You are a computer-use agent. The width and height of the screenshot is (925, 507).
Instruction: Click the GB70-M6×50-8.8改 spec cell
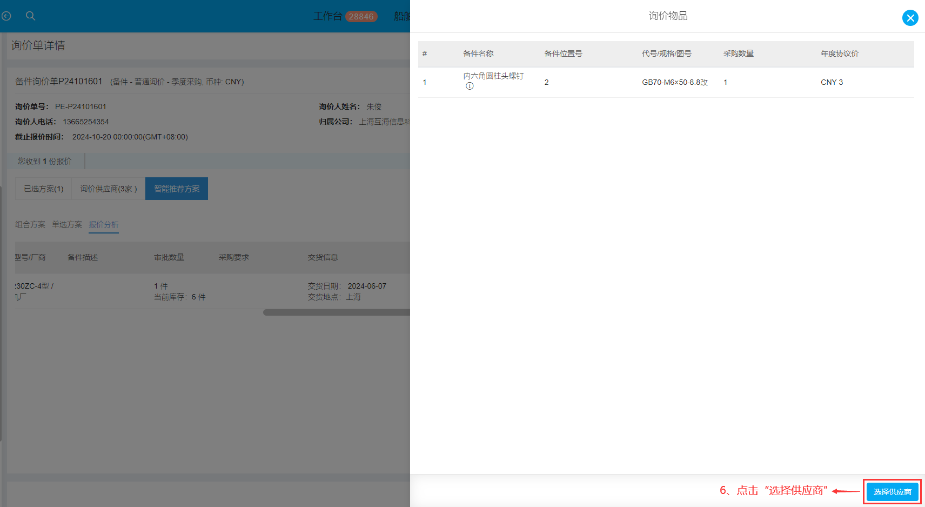pyautogui.click(x=675, y=82)
